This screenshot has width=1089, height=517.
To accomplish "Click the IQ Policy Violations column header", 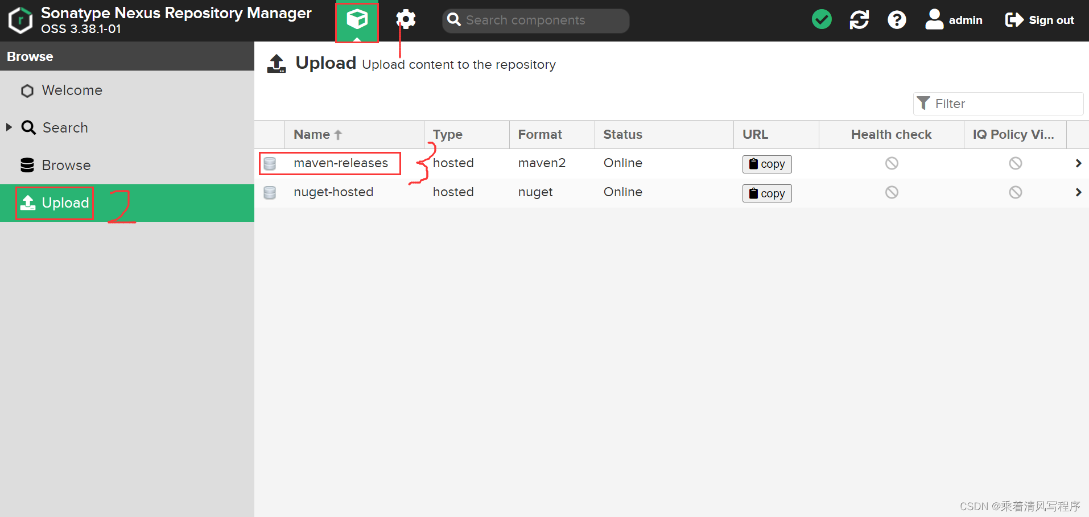I will tap(1015, 135).
